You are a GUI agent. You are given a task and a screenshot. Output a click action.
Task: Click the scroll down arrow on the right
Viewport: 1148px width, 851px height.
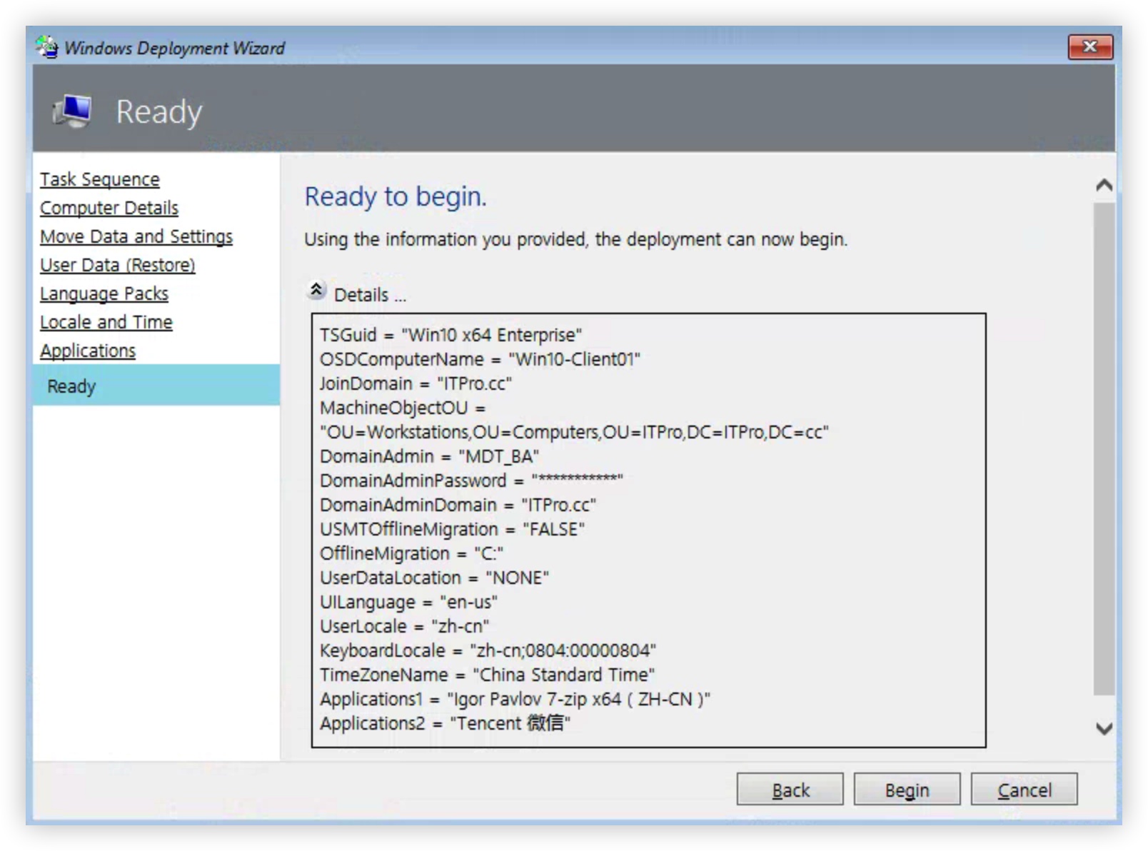pyautogui.click(x=1103, y=728)
